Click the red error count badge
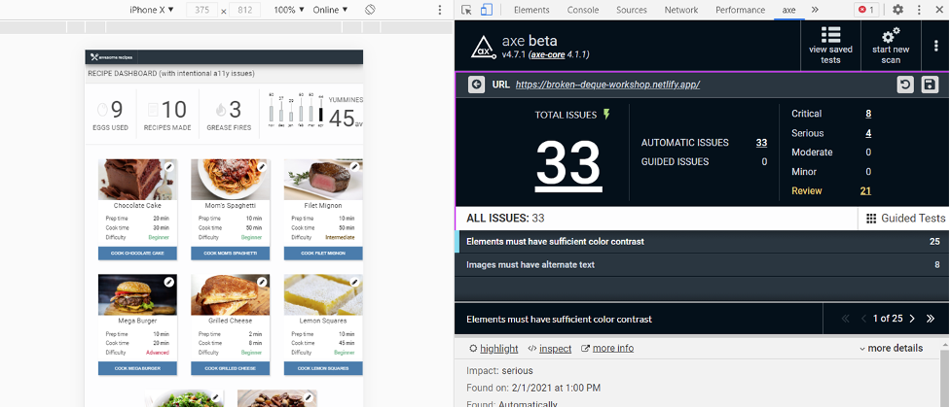This screenshot has width=951, height=408. coord(866,10)
